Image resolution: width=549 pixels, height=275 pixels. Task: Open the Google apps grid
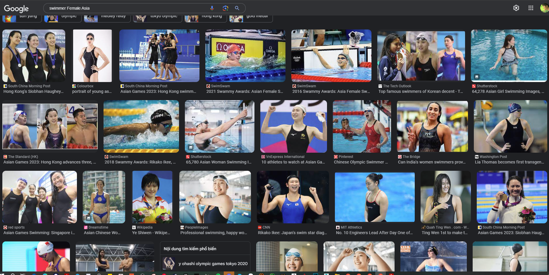[531, 8]
